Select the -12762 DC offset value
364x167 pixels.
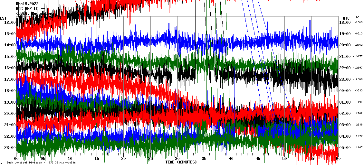(x=358, y=45)
